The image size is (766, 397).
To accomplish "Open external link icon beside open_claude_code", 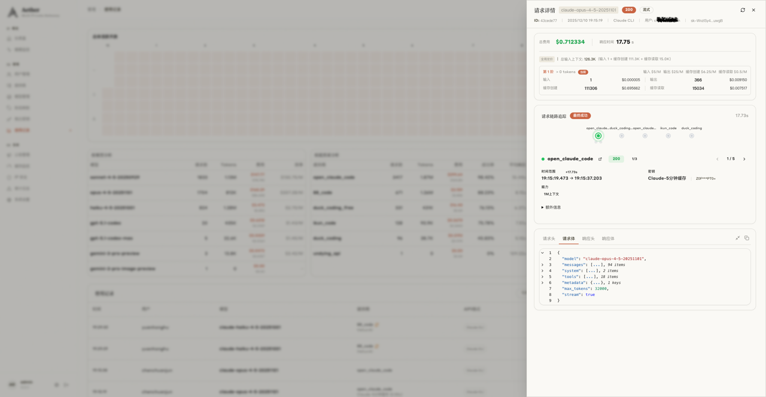I will pyautogui.click(x=600, y=159).
